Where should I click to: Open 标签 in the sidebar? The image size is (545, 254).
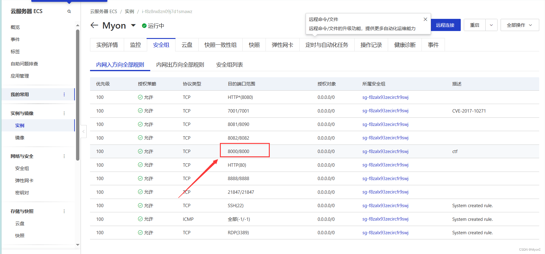(15, 51)
